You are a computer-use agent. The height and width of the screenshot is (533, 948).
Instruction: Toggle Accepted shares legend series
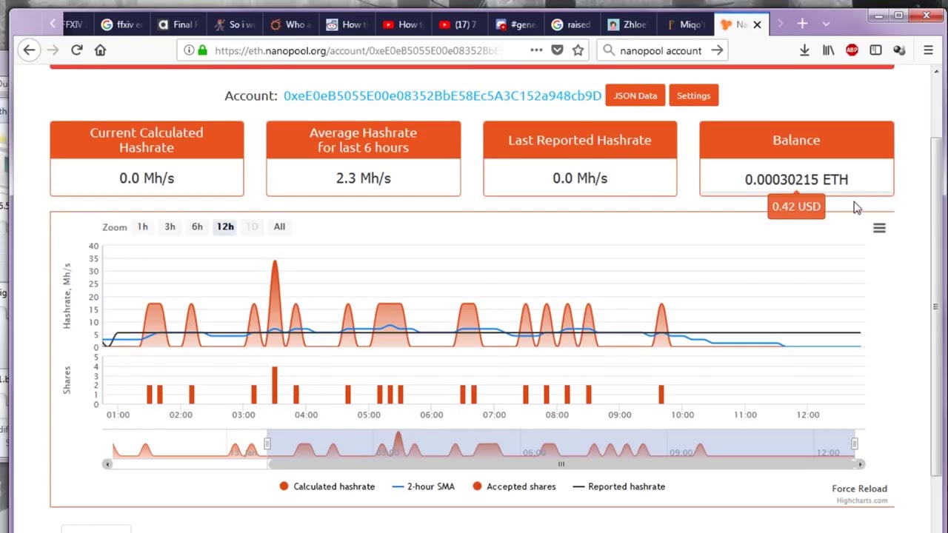pos(513,486)
